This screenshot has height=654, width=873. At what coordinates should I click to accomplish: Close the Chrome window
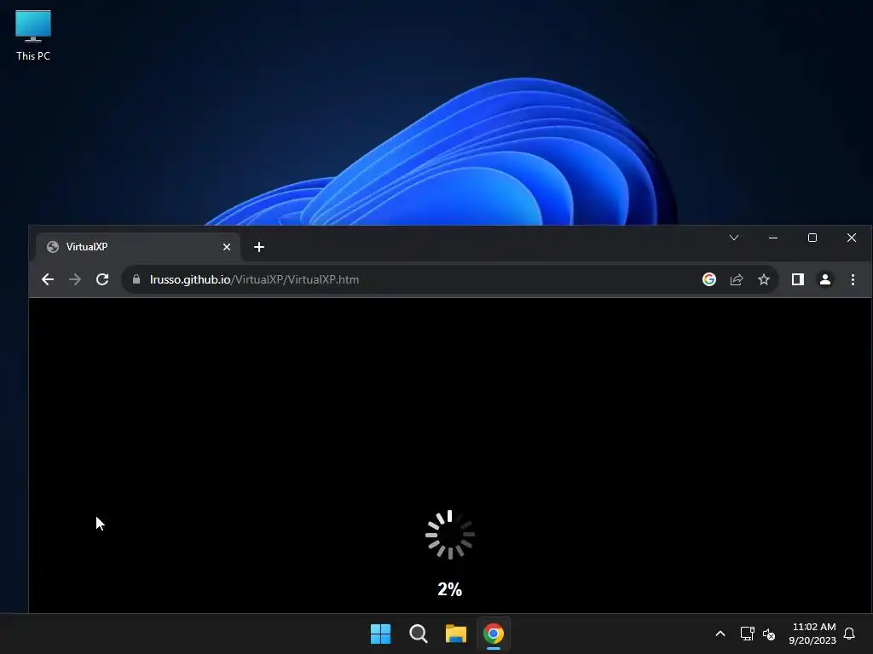[852, 238]
